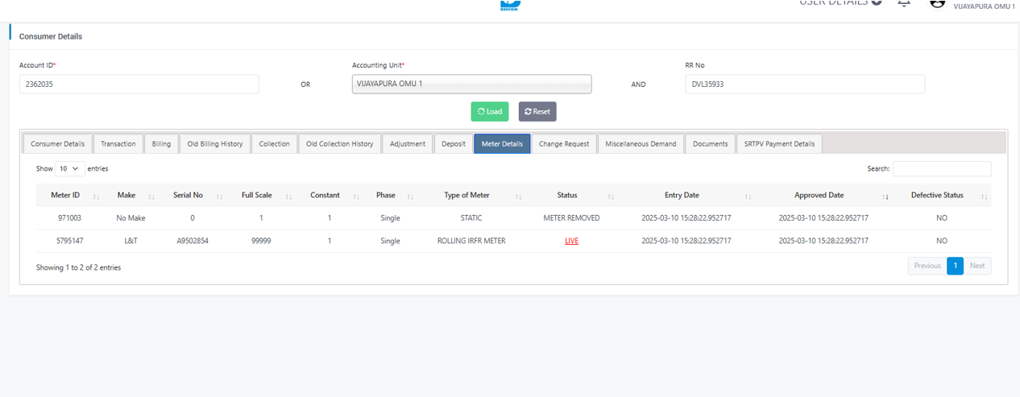This screenshot has width=1020, height=397.
Task: Click the notification bell icon
Action: 904,3
